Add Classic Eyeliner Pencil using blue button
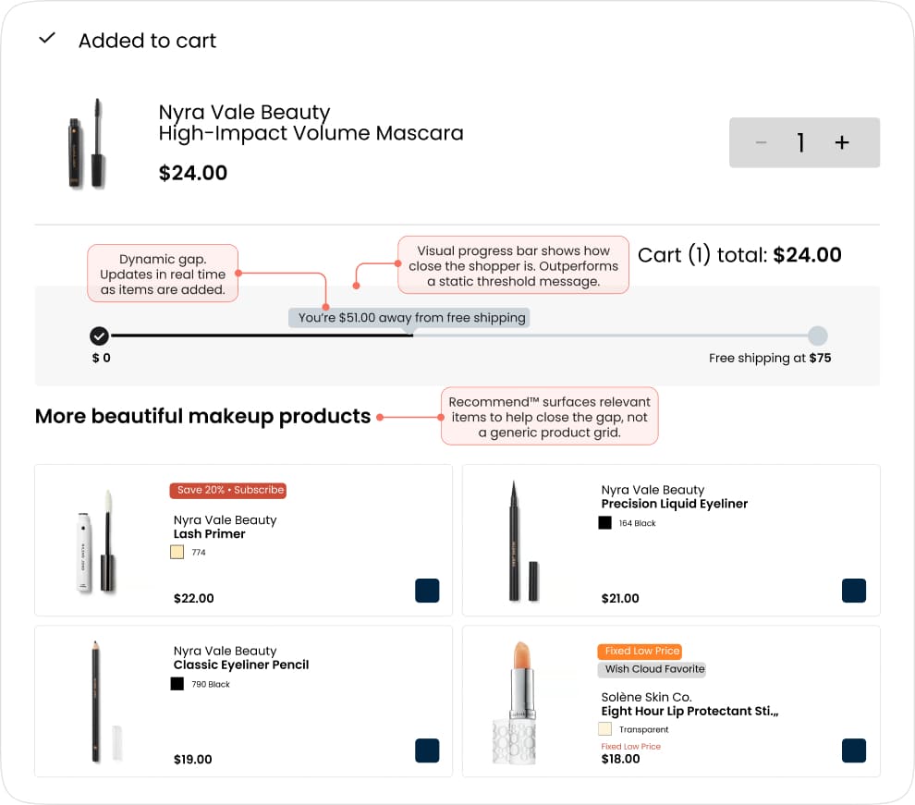The image size is (915, 805). click(427, 750)
